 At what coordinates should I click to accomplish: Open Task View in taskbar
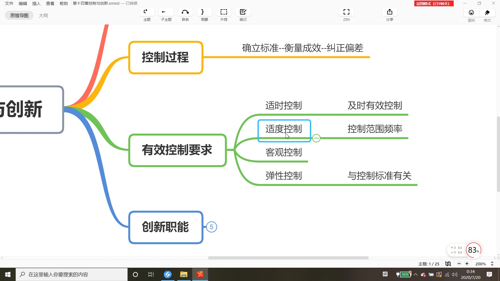(x=151, y=274)
